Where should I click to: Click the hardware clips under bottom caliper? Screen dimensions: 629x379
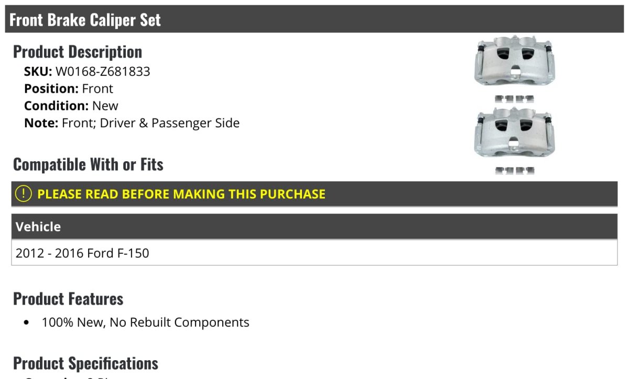point(514,170)
